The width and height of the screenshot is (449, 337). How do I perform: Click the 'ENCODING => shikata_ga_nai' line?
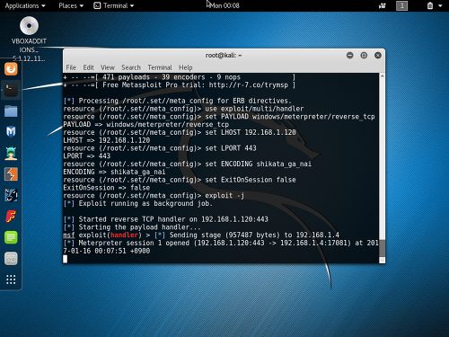click(x=114, y=172)
